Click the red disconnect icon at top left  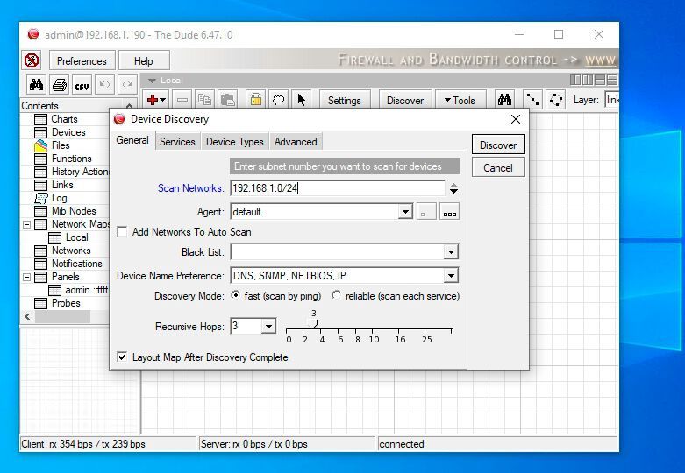pos(32,60)
